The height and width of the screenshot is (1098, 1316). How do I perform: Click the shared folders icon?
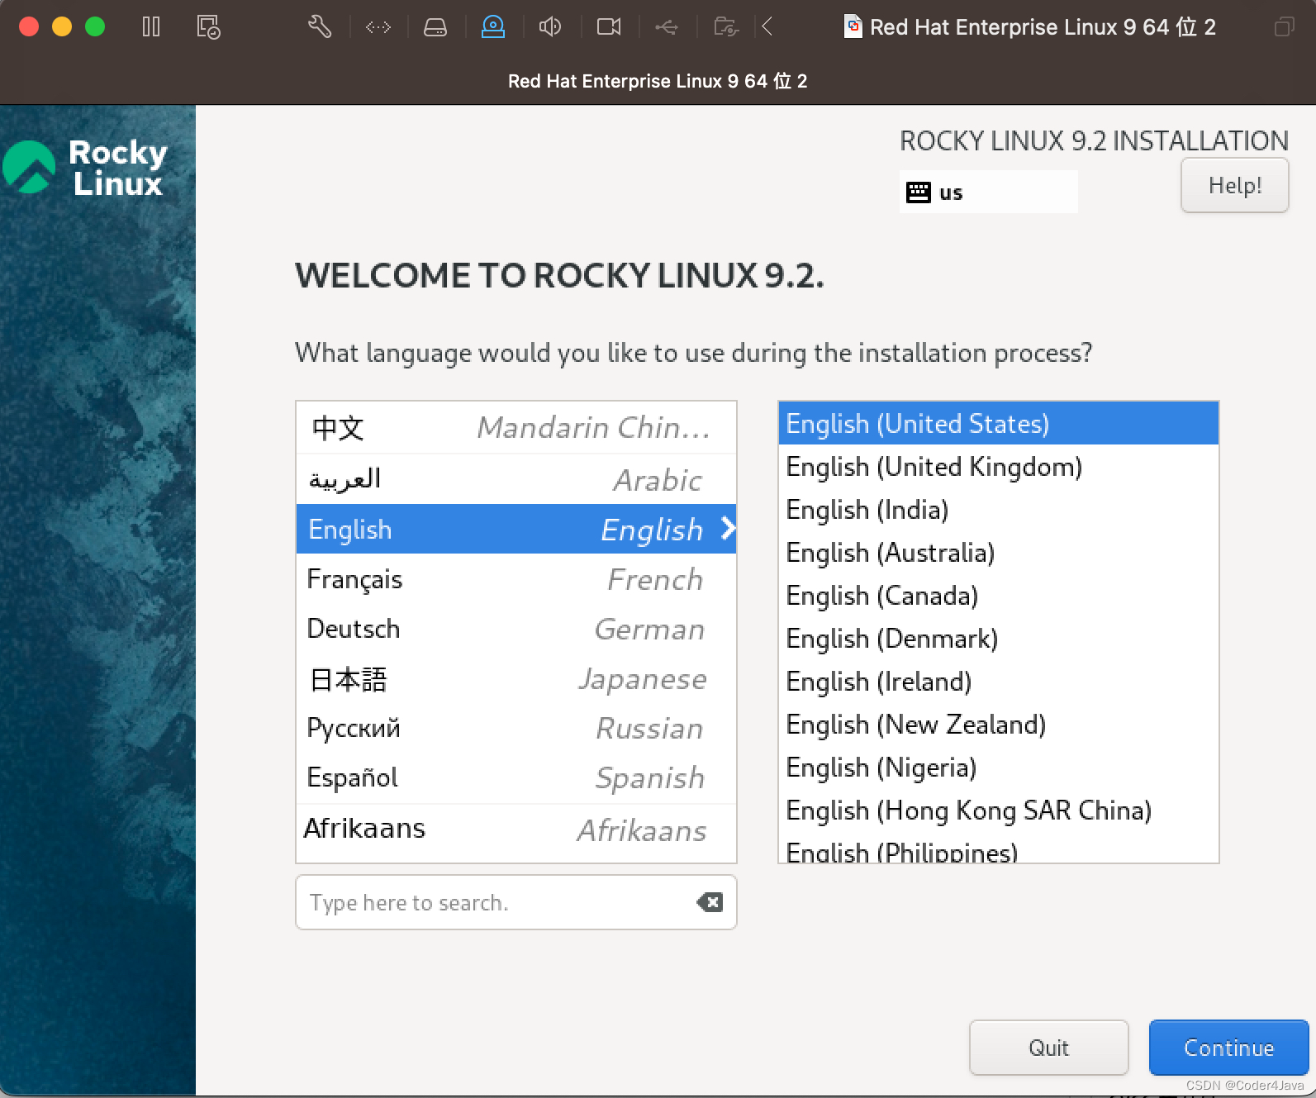(726, 27)
